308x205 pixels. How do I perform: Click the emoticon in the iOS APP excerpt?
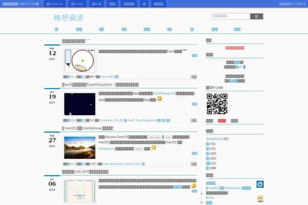[x=194, y=186]
